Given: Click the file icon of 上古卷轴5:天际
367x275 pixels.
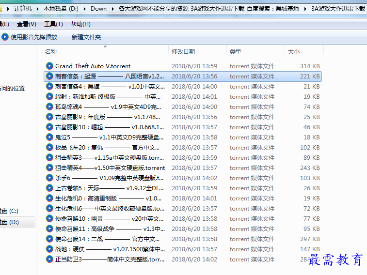Looking at the screenshot, I should tap(49, 188).
